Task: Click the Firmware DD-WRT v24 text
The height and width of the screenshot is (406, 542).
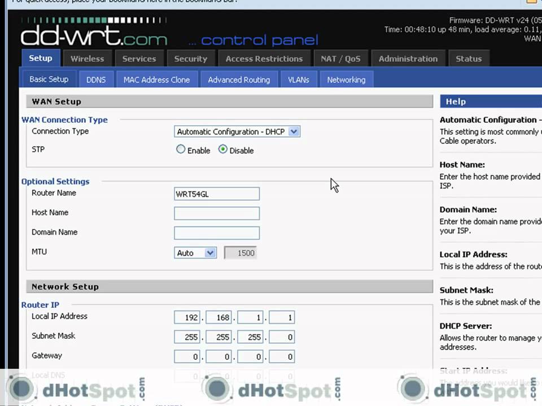Action: coord(495,20)
